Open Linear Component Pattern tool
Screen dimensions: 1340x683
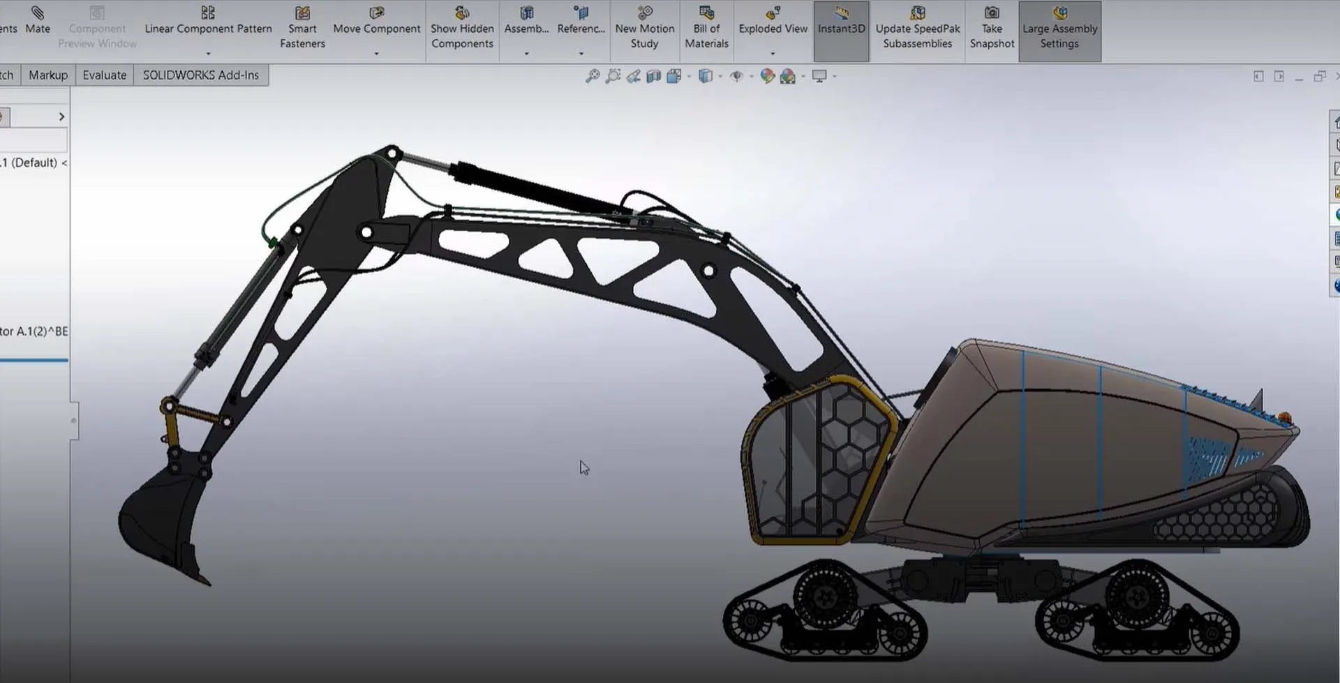(x=208, y=20)
